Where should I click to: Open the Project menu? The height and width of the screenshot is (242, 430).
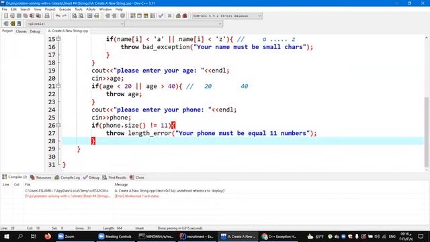[50, 9]
